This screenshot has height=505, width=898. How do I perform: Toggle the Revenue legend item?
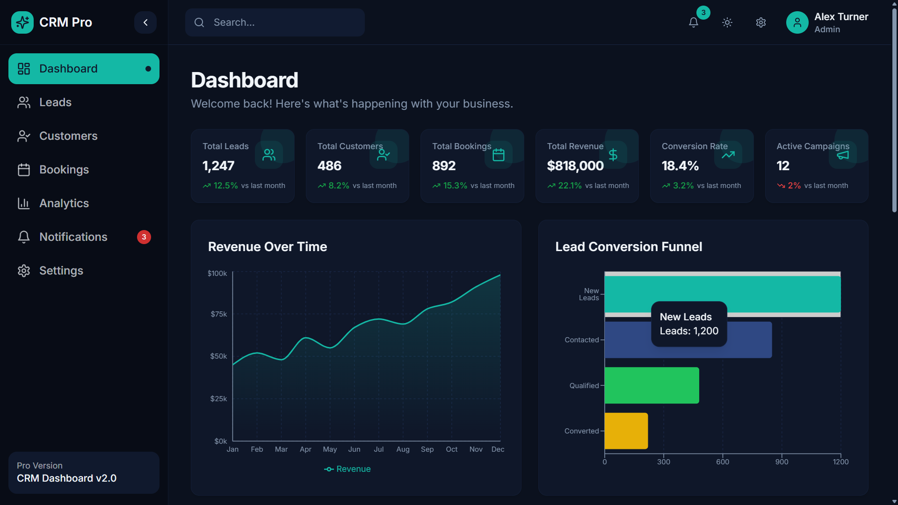click(348, 469)
